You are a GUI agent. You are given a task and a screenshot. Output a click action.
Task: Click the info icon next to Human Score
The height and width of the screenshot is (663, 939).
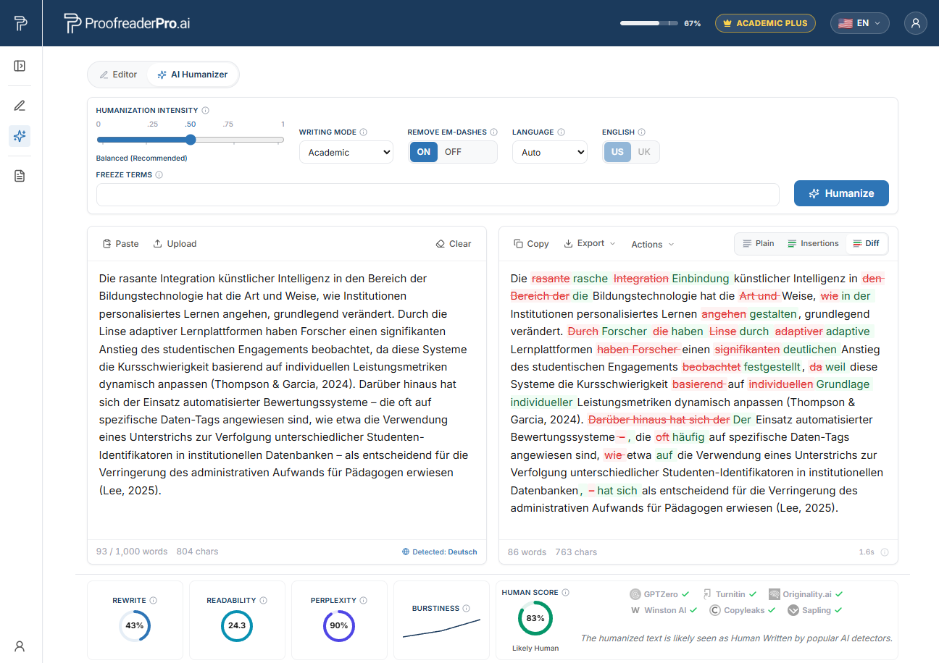point(566,593)
